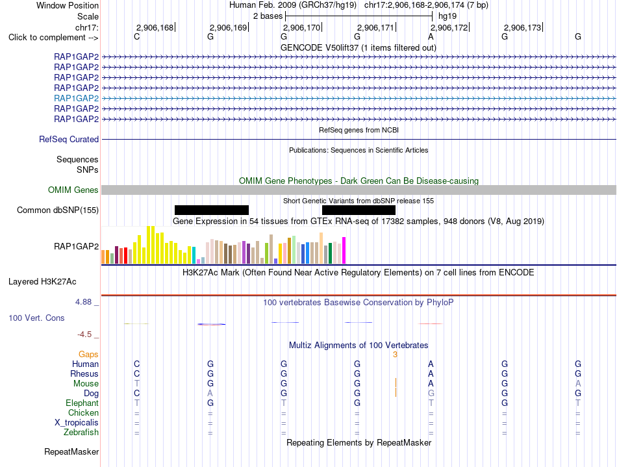The width and height of the screenshot is (617, 467).
Task: Click the magenta bar in GTEx expression chart
Action: point(344,250)
